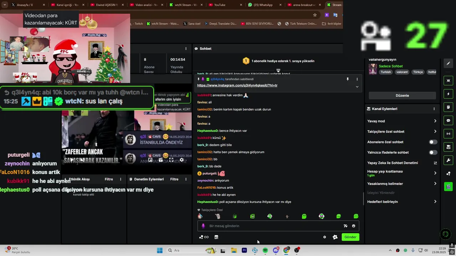
Task: Show hidden system tray icons
Action: (x=390, y=250)
